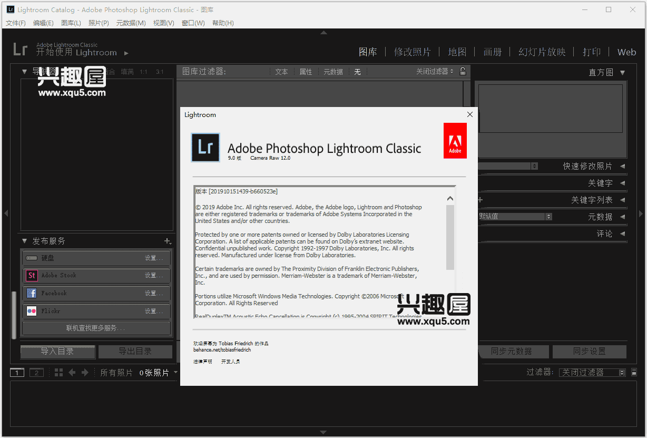Open the 视图(V) menu

pos(164,23)
